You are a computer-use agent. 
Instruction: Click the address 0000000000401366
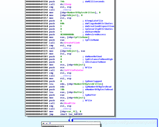point(37,34)
